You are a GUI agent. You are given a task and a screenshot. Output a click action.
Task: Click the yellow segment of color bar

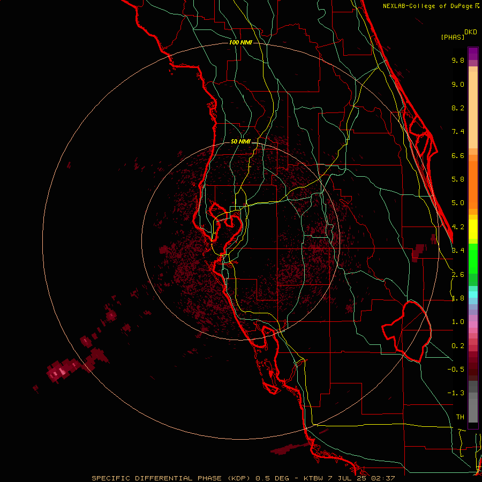tap(473, 229)
